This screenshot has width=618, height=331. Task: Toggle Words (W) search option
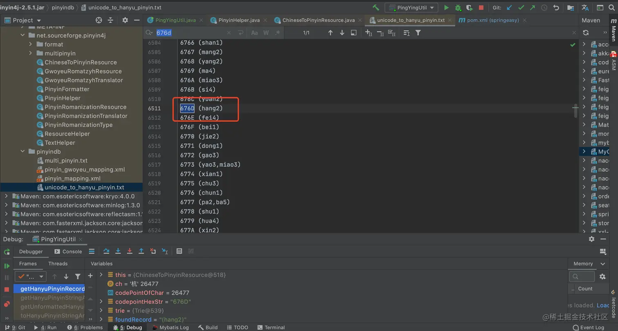pos(266,33)
